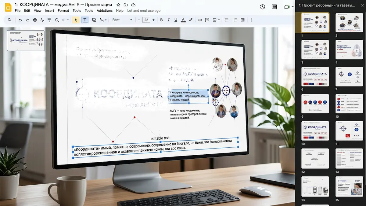This screenshot has width=366, height=206.
Task: Open the File menu
Action: [18, 10]
